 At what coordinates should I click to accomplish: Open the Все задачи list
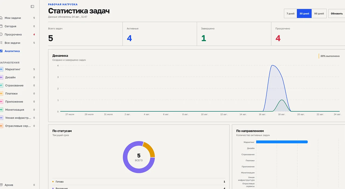18,43
